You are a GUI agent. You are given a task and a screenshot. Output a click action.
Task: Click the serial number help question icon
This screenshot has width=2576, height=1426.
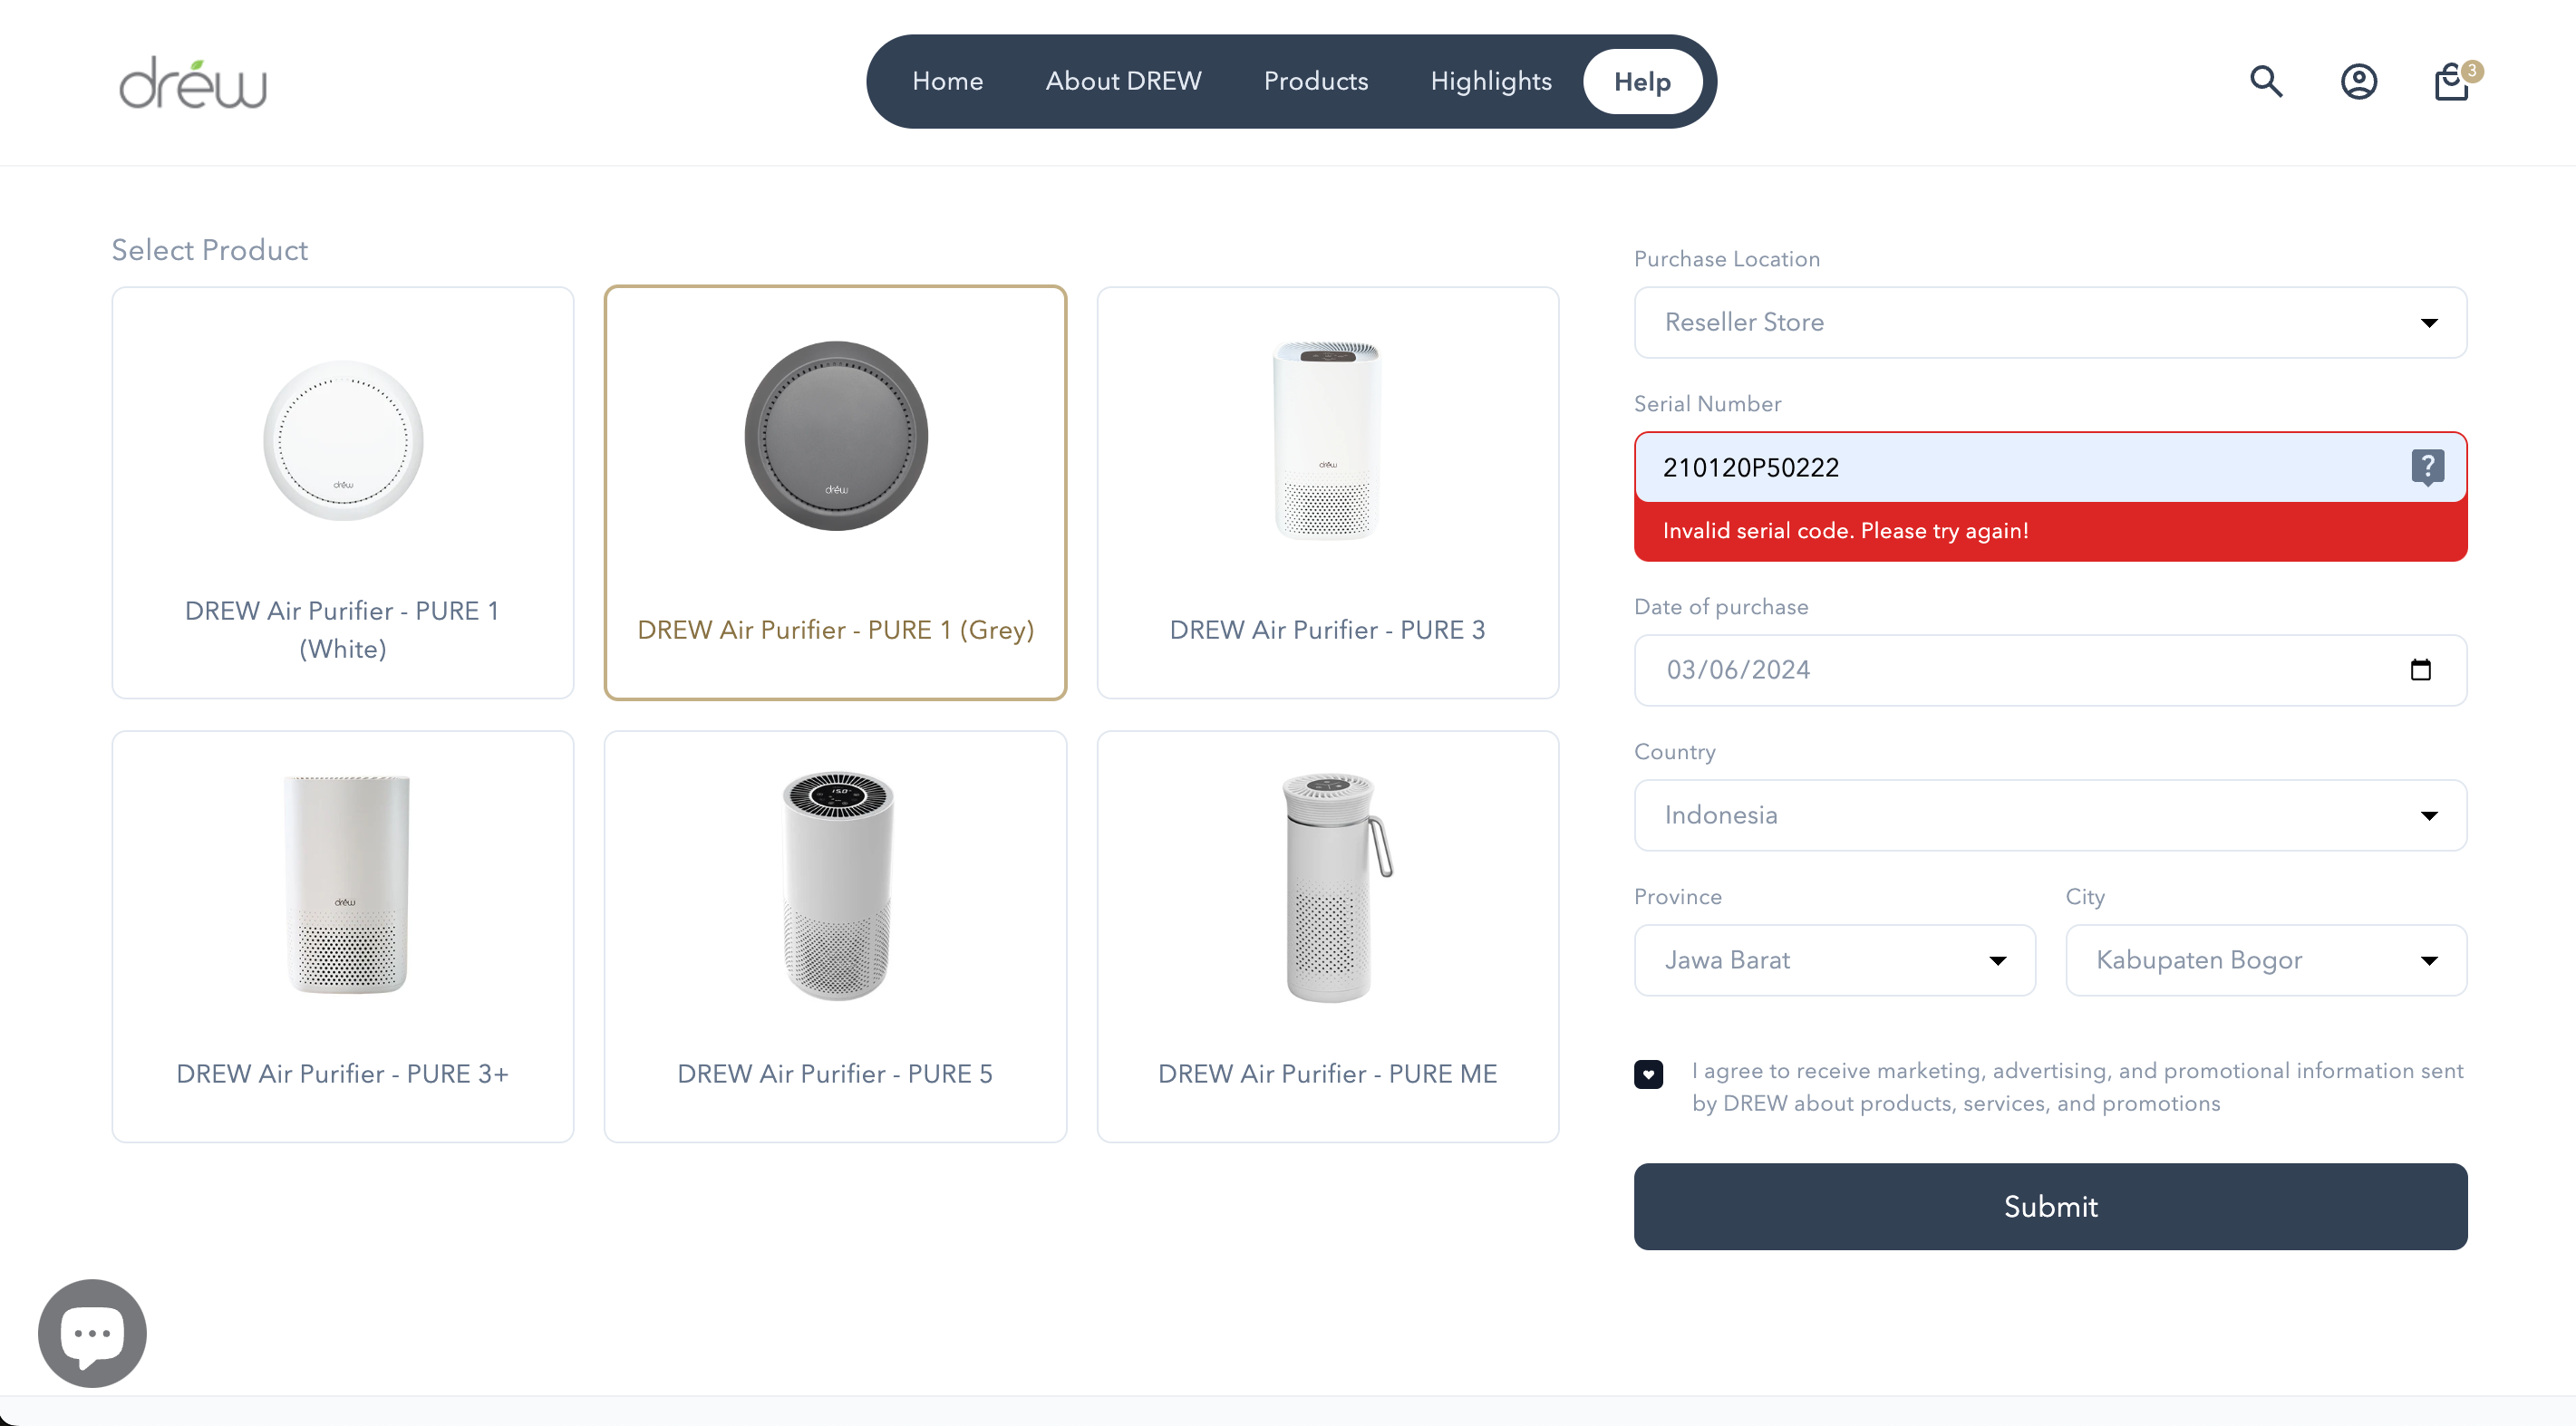(x=2427, y=467)
